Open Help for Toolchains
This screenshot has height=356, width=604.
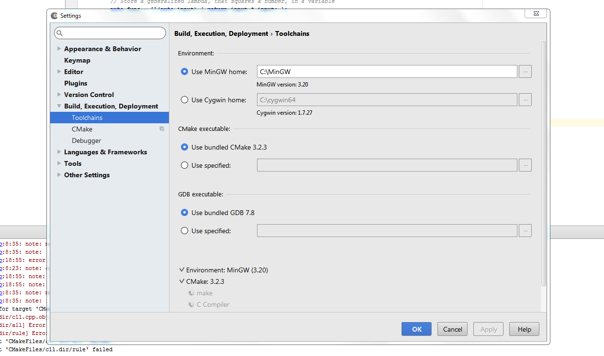point(525,329)
